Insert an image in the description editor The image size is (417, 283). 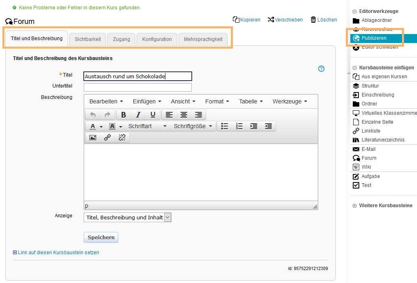click(93, 137)
